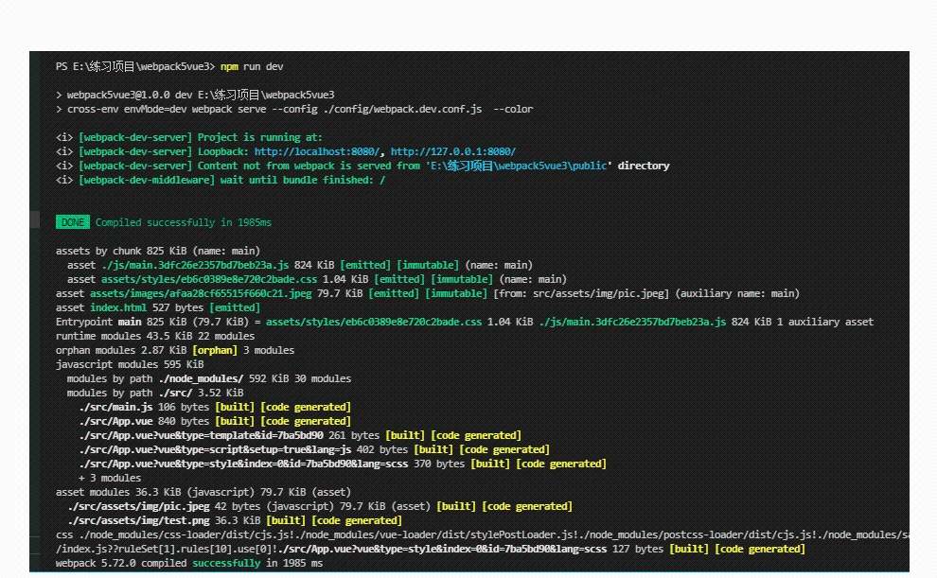
Task: Click the ./node_modules/ path text
Action: (x=201, y=378)
